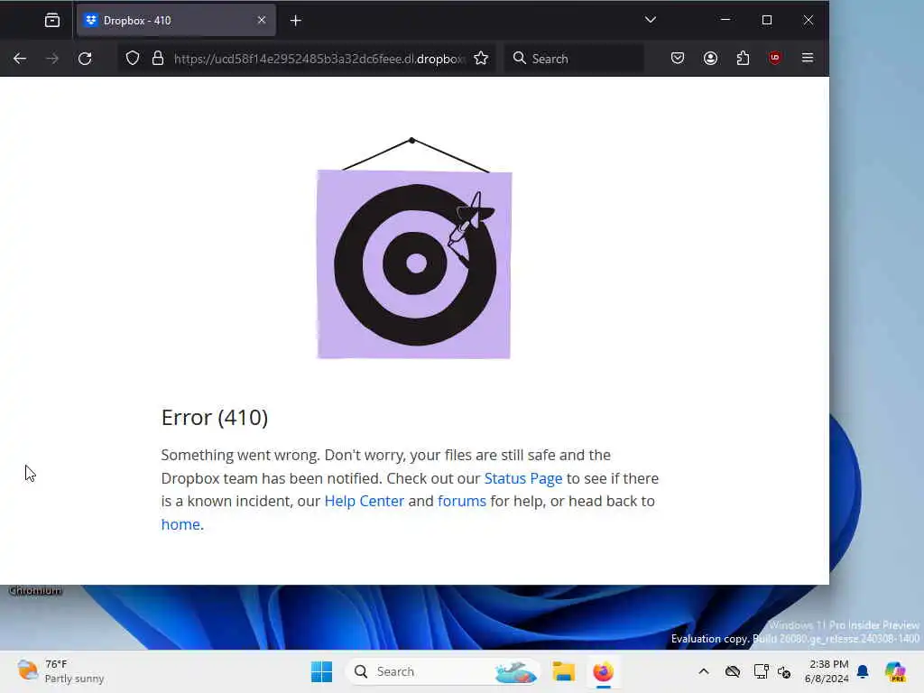This screenshot has width=924, height=693.
Task: Open the forums link
Action: point(462,501)
